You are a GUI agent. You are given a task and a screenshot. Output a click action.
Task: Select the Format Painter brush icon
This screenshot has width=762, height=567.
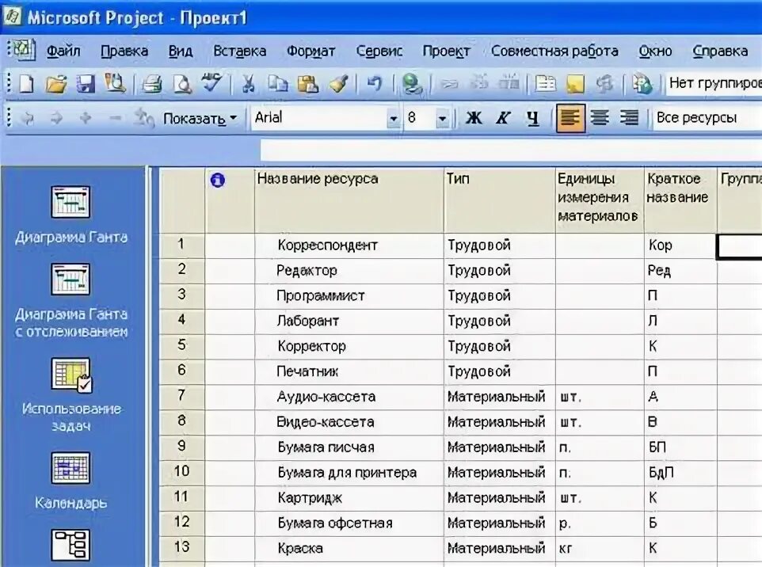(338, 84)
